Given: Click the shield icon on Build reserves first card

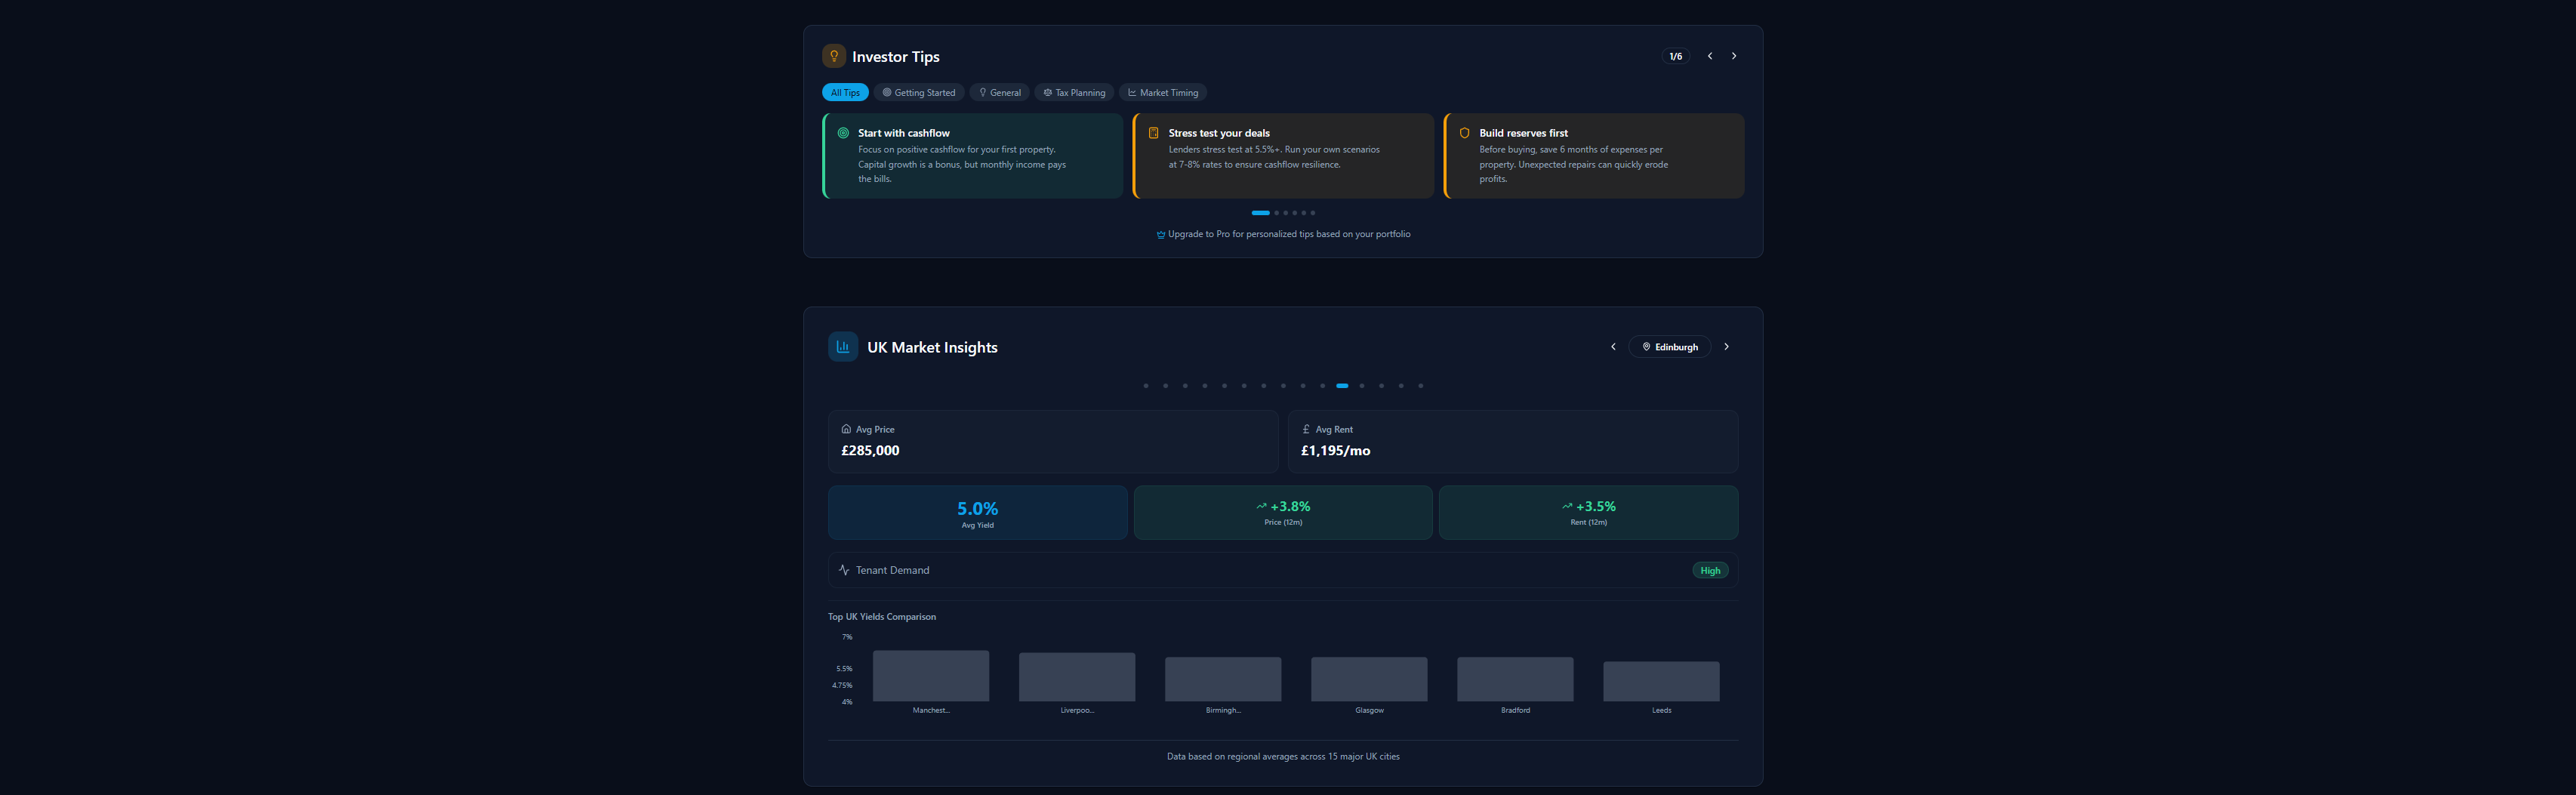Looking at the screenshot, I should pyautogui.click(x=1463, y=132).
